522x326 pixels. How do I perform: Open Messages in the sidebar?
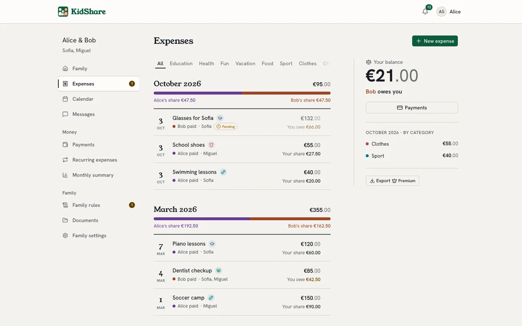click(x=99, y=114)
